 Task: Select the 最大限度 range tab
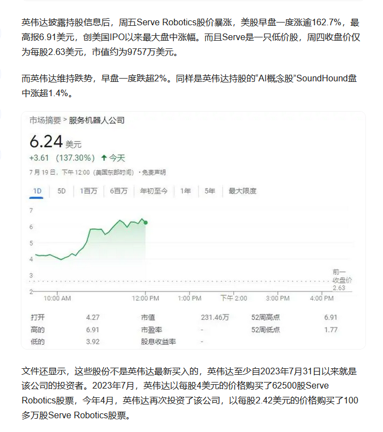tap(243, 191)
